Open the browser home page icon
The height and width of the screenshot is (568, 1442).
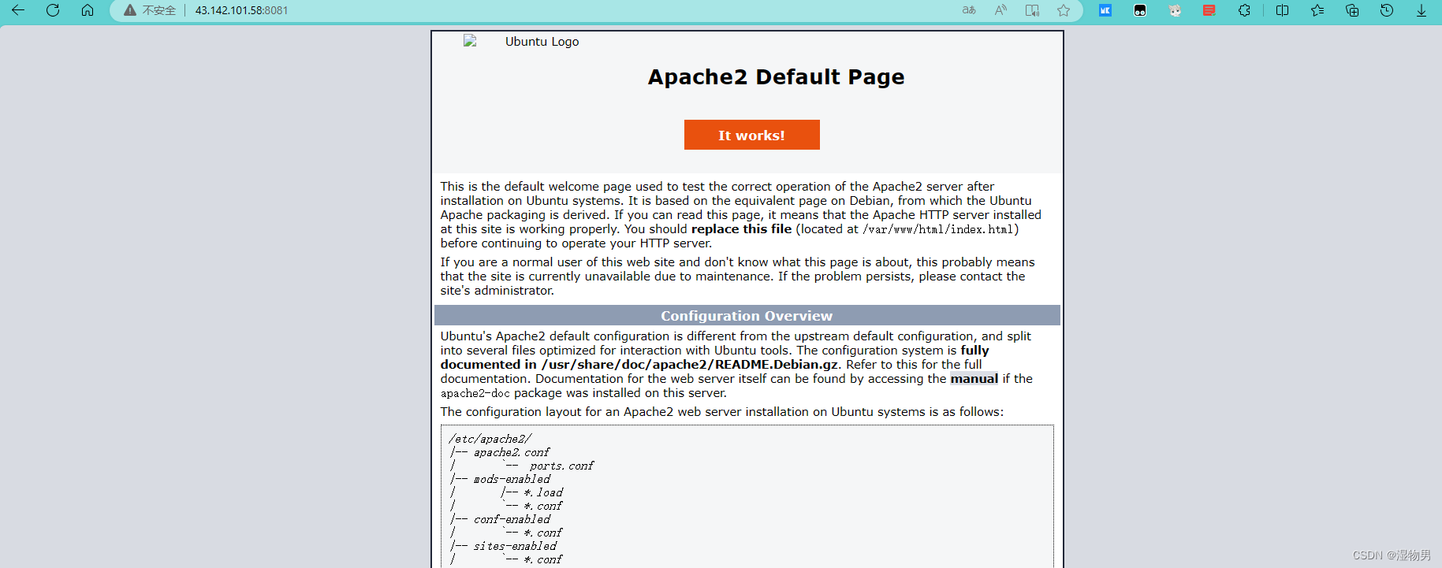[x=88, y=10]
